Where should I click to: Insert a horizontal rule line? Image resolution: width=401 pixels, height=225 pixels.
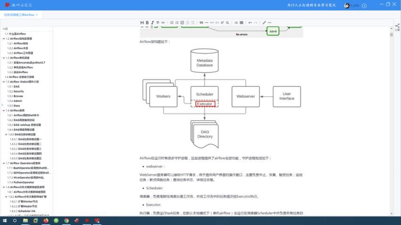point(206,23)
